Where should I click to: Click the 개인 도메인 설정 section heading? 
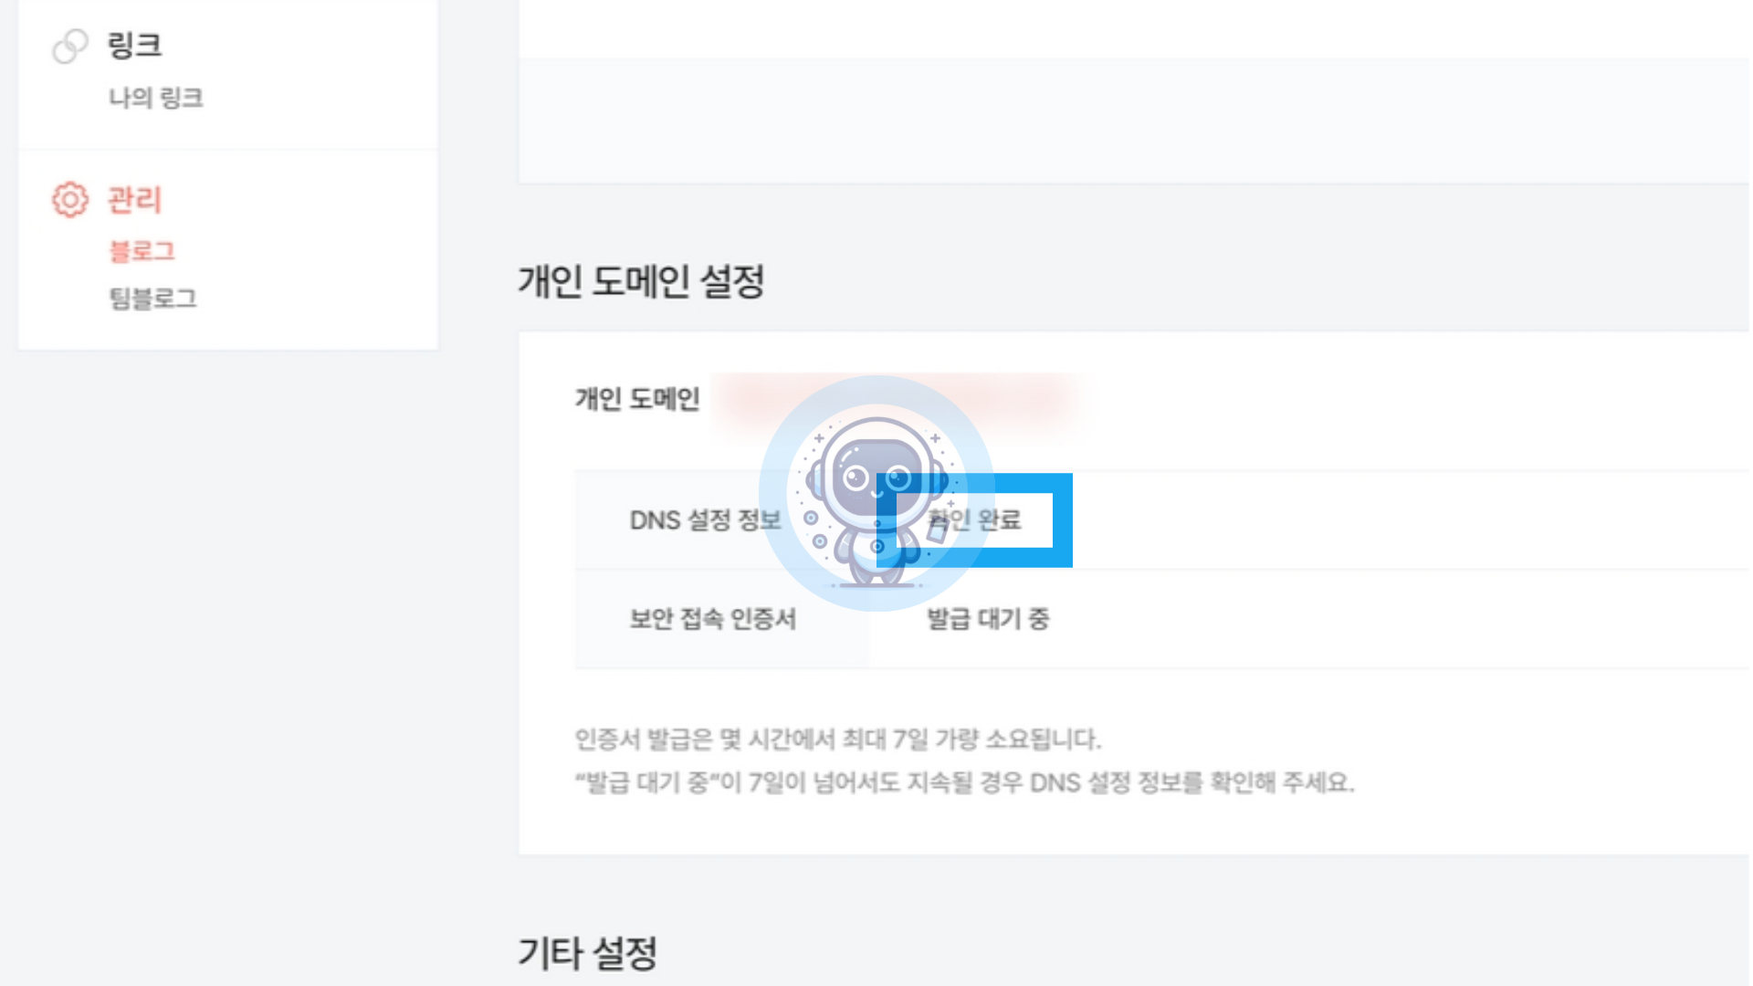[x=641, y=281]
